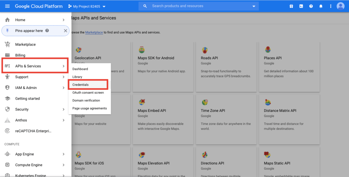Screen dimensions: 349x177
Task: Expand the Home submenu chevron
Action: click(63, 20)
